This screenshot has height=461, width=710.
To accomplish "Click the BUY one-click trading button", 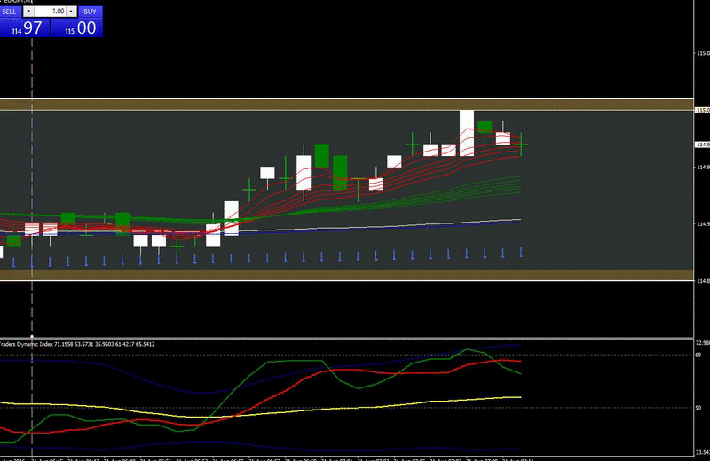I will click(x=91, y=12).
